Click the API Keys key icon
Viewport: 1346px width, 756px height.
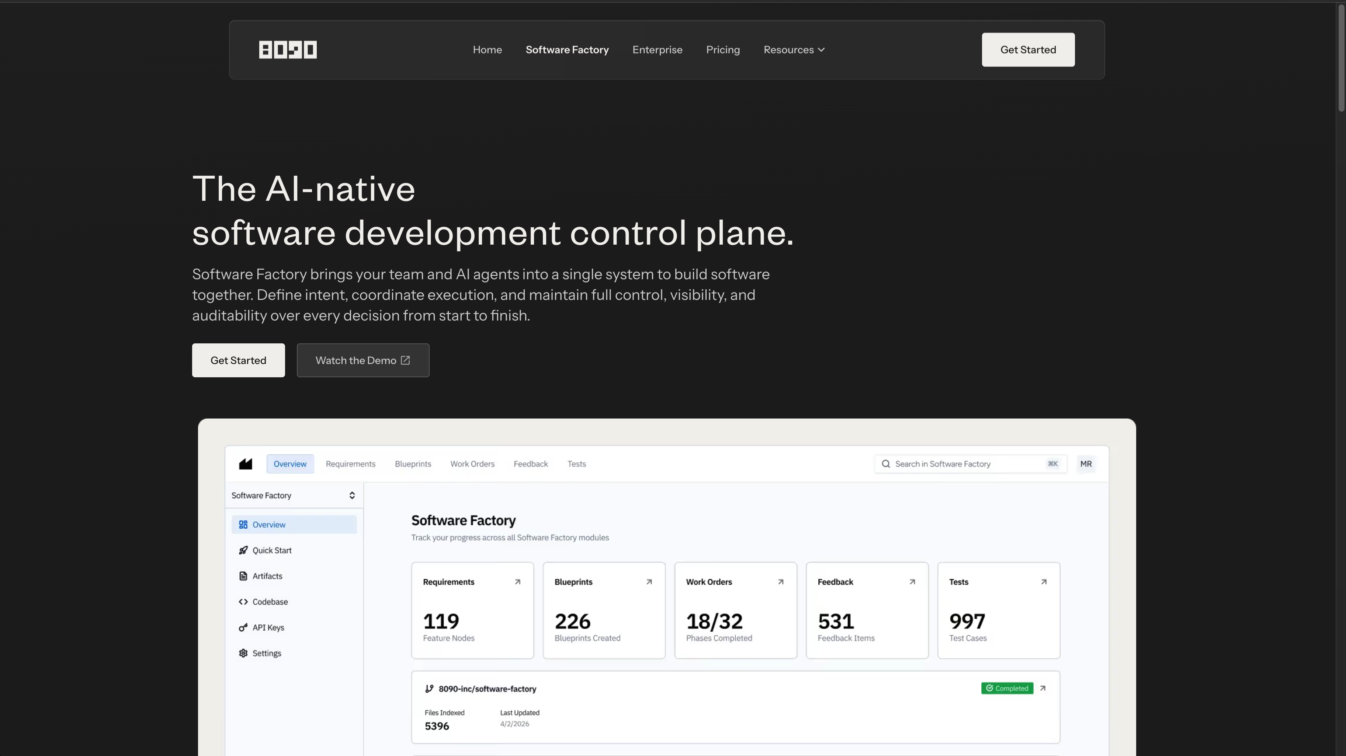point(243,627)
